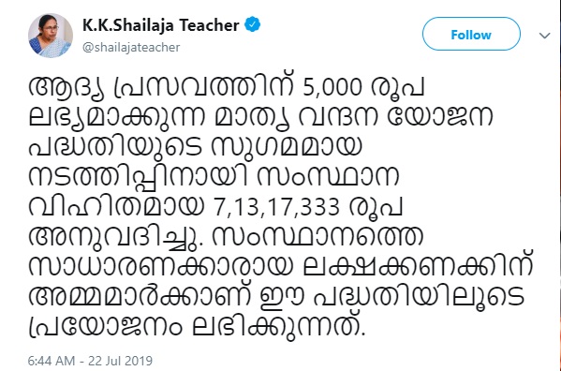Open the 6:44 AM timestamp link
This screenshot has height=371, width=561.
(52, 361)
